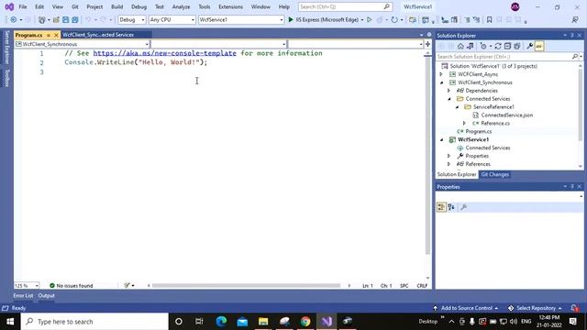Expand the Properties node under WcfService1
Screen dimensions: 587x330
[x=449, y=156]
